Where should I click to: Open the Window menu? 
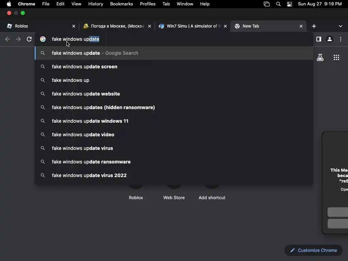(x=185, y=4)
